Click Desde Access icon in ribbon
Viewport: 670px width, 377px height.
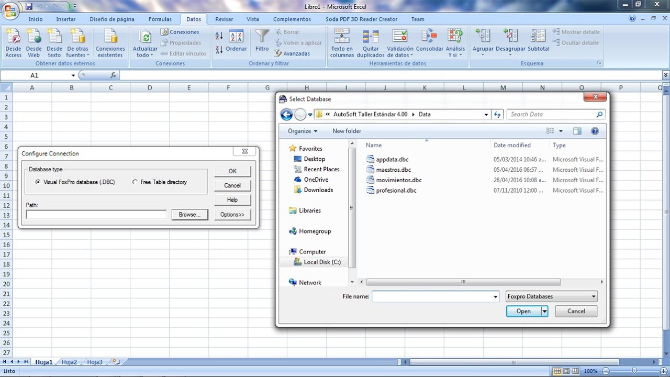coord(13,43)
